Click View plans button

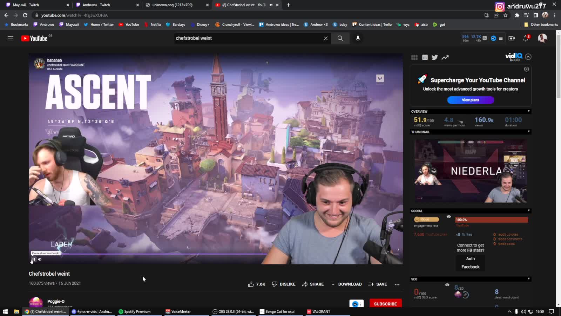click(x=471, y=100)
